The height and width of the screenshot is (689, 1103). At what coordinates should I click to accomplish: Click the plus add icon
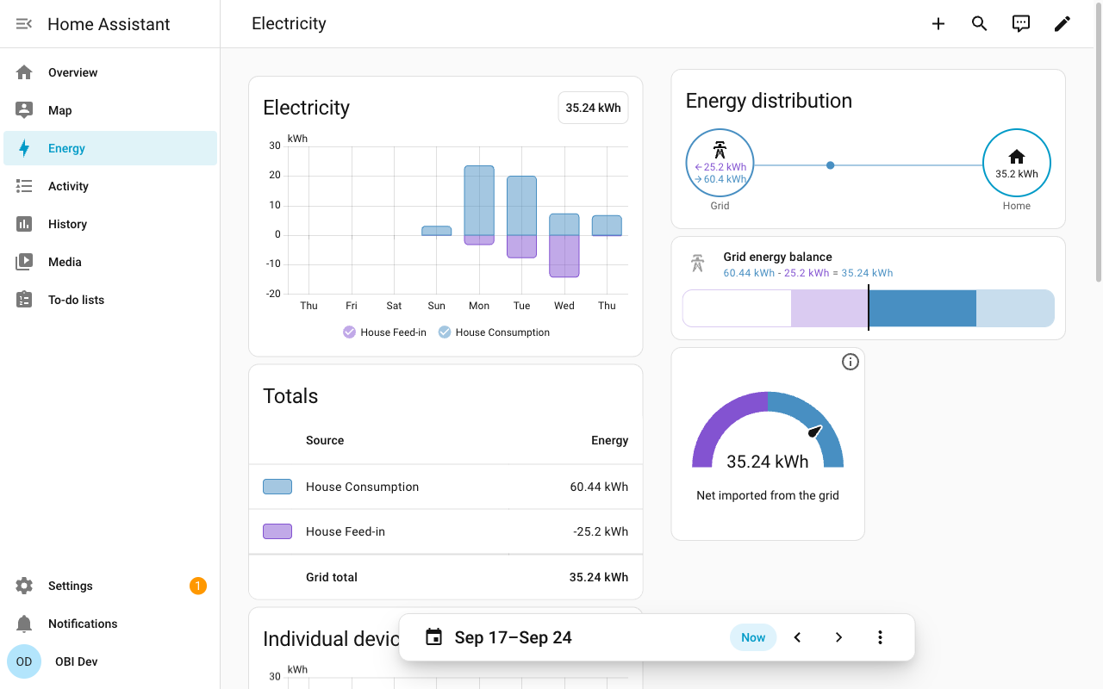pos(938,24)
